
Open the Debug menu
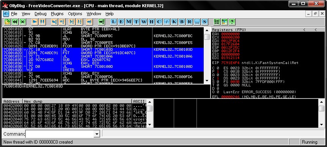(41, 14)
